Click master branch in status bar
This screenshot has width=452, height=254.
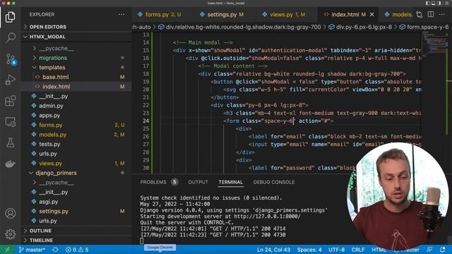pos(32,250)
